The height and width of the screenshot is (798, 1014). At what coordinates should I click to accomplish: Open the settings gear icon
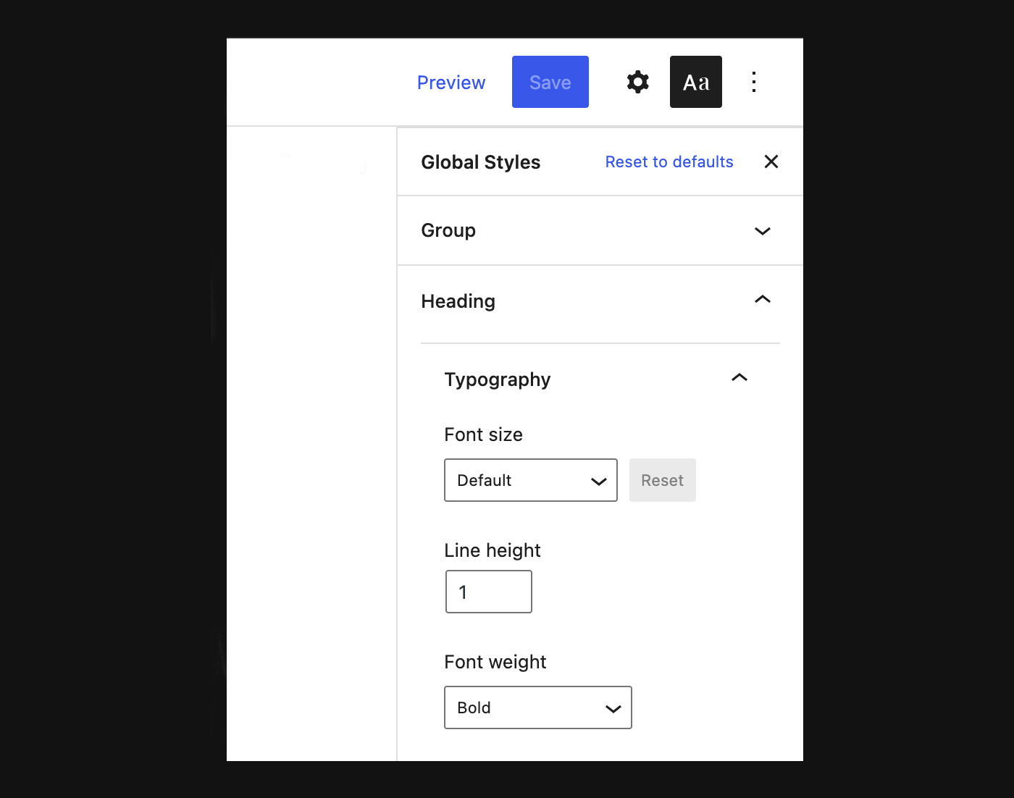point(637,82)
